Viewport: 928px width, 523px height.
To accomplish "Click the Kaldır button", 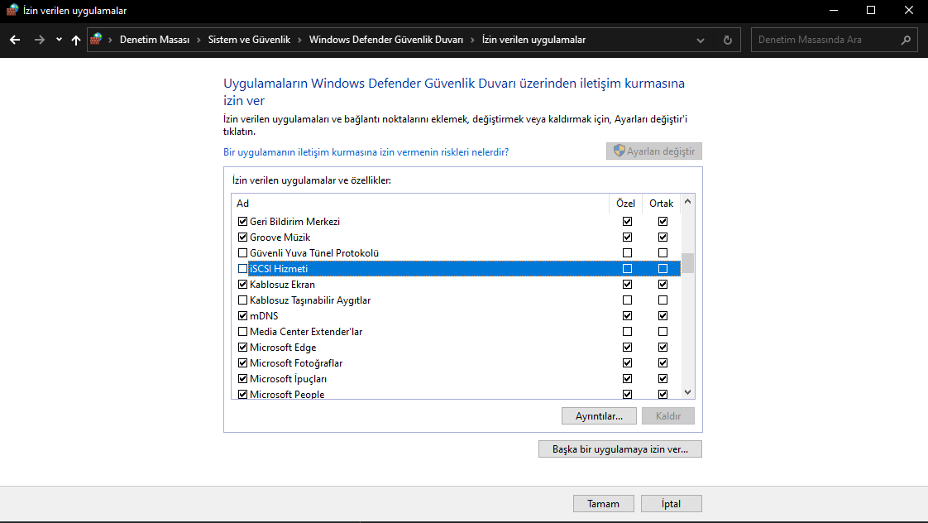I will coord(668,415).
